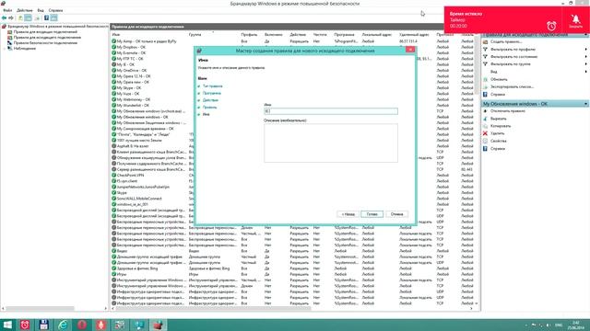Click the Готово button in the wizard
Viewport: 590px width, 331px height.
pos(372,214)
